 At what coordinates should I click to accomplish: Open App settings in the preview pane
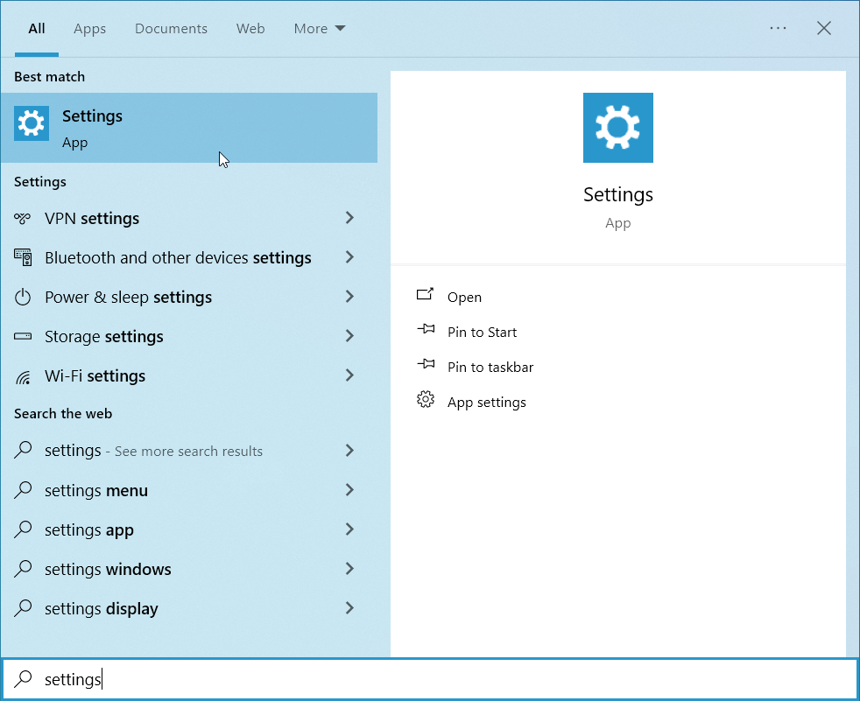[486, 403]
